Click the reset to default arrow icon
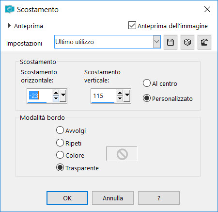218x212 pixels. [x=204, y=42]
